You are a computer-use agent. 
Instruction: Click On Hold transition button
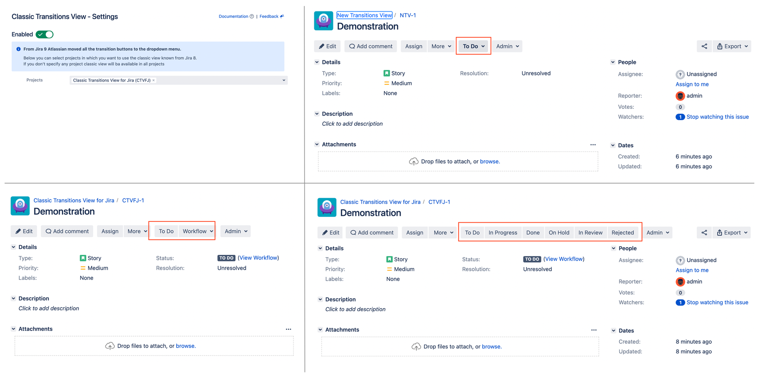click(559, 232)
